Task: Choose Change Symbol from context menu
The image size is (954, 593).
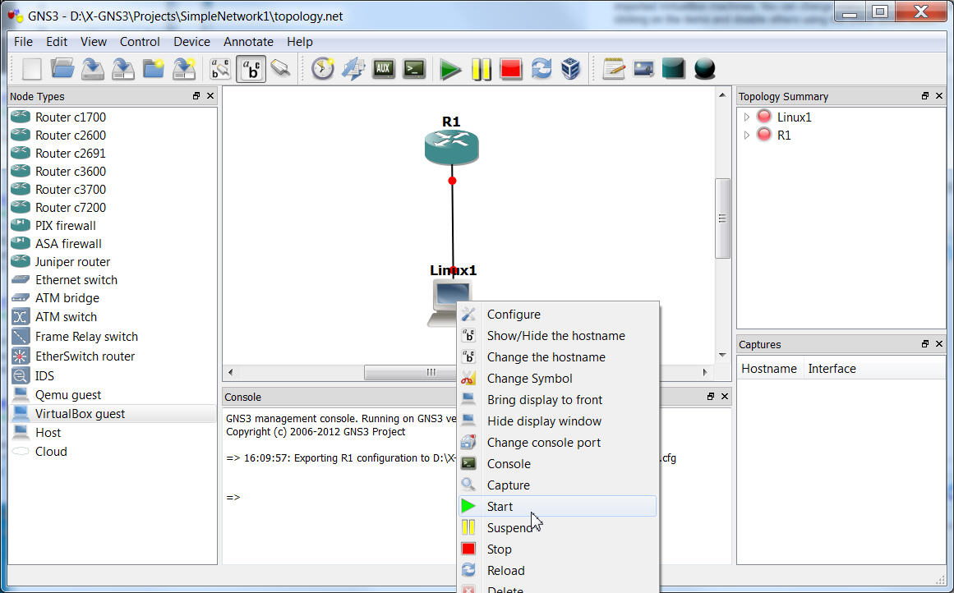Action: (x=557, y=379)
